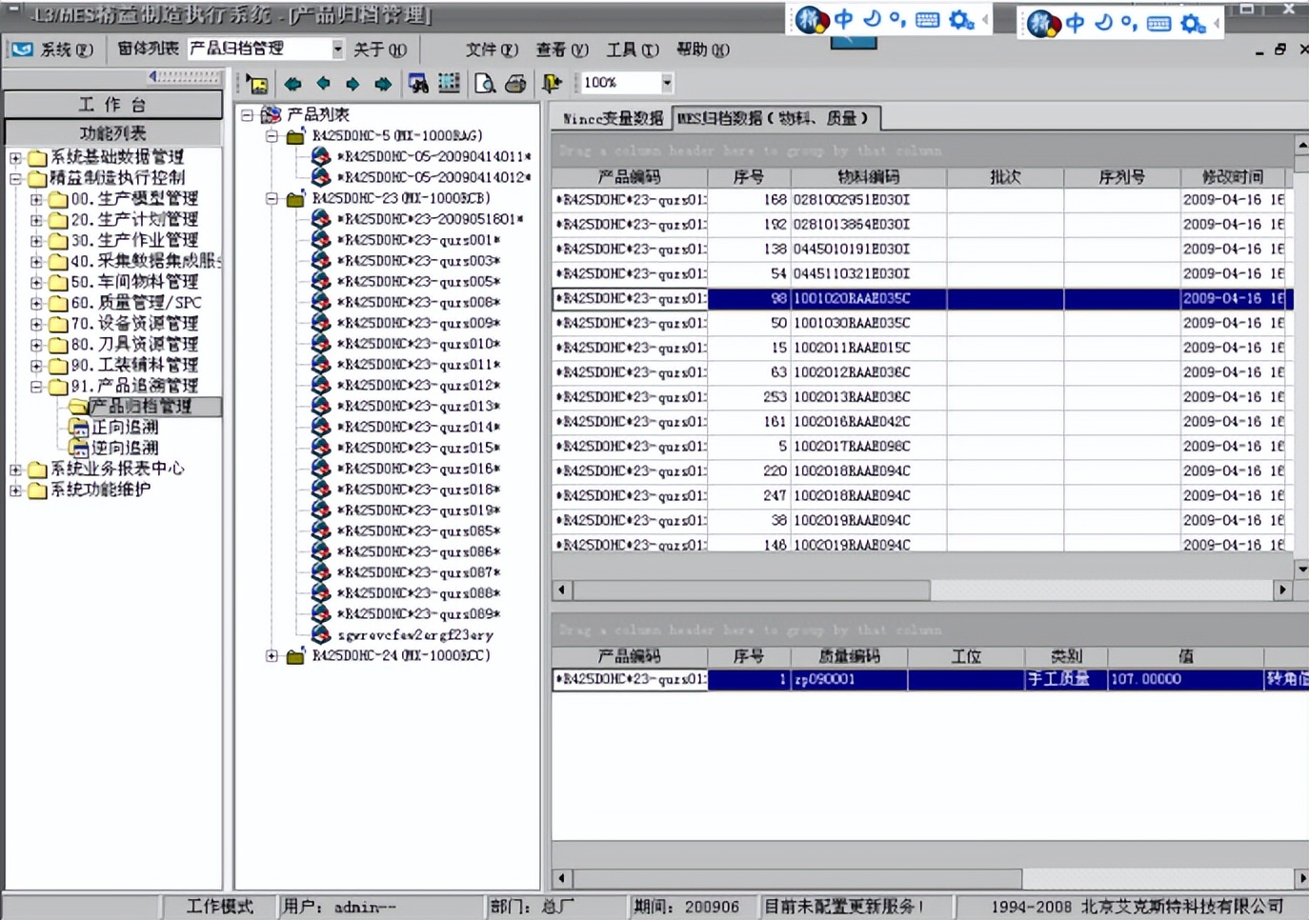Viewport: 1309px width, 920px height.
Task: Expand the 系统业务报表中心 folder
Action: pos(15,469)
